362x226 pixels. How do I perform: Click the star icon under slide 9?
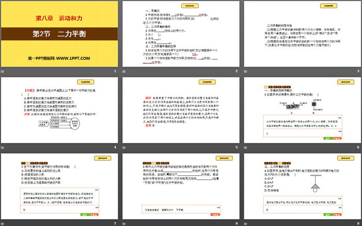coord(246,224)
